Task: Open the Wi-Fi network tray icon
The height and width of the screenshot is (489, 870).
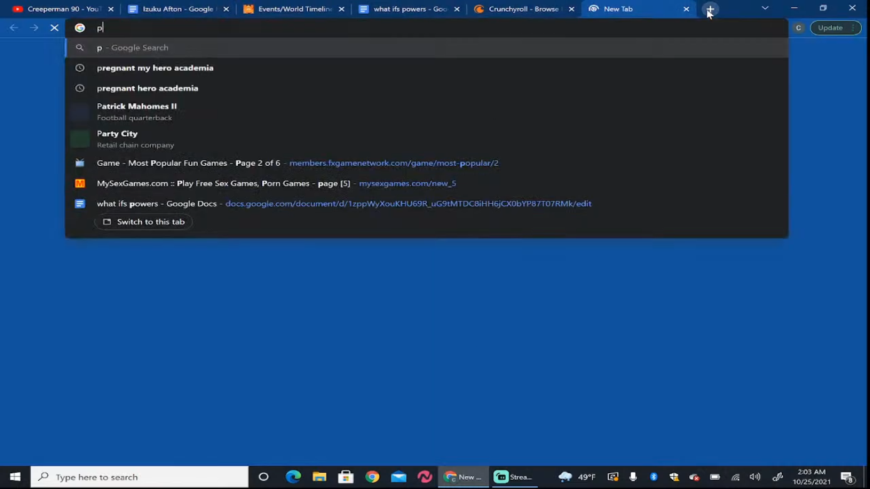Action: pos(735,477)
